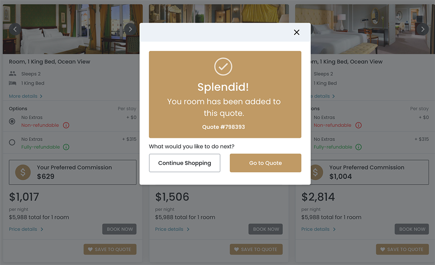Click info icon beside first card Non-refundable

click(x=66, y=125)
